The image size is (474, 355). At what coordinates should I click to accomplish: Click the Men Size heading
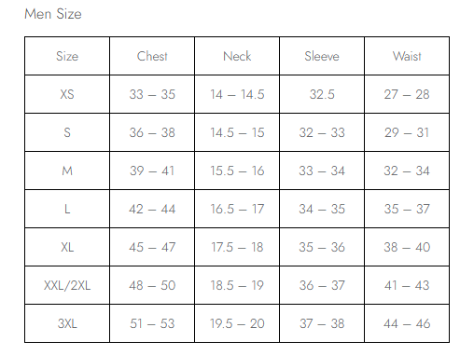click(53, 14)
